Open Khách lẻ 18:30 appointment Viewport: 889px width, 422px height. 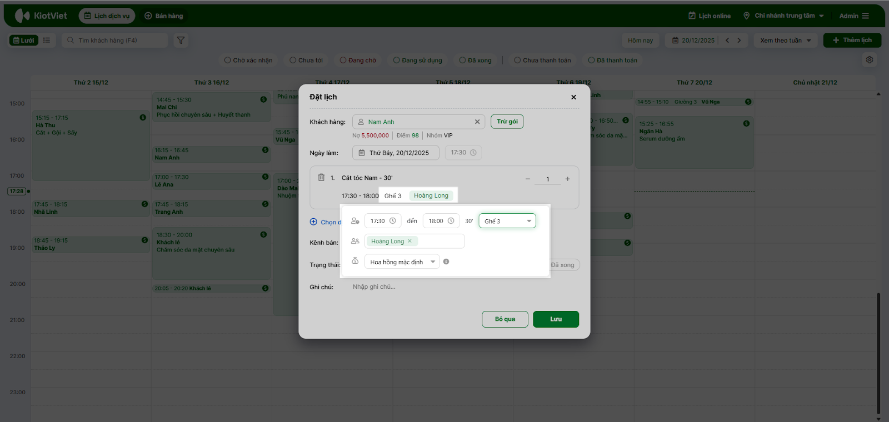(211, 253)
